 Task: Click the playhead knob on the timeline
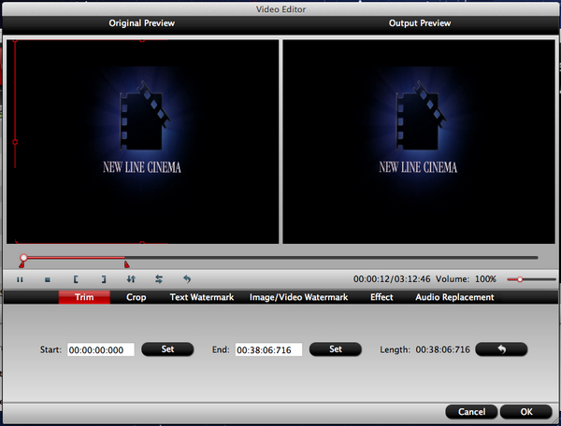23,258
